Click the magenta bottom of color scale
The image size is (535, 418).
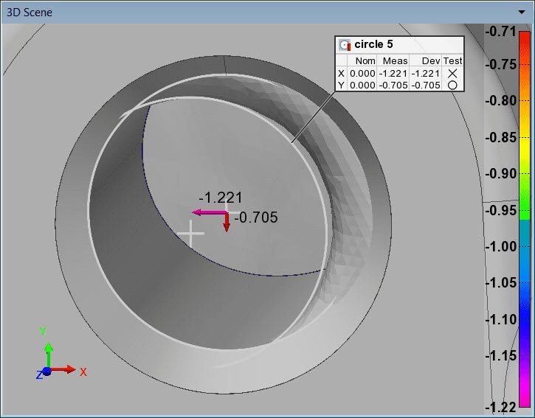[x=524, y=398]
